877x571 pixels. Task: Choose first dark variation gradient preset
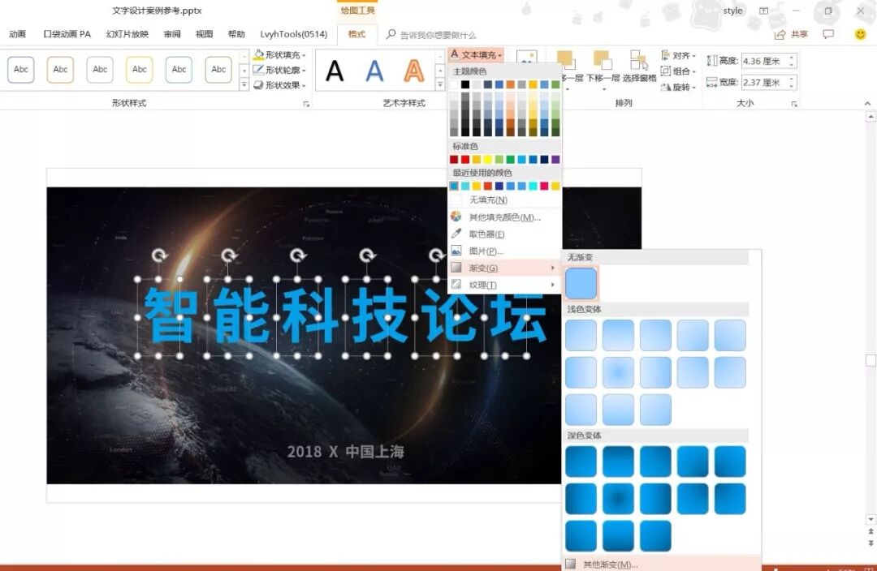click(581, 462)
